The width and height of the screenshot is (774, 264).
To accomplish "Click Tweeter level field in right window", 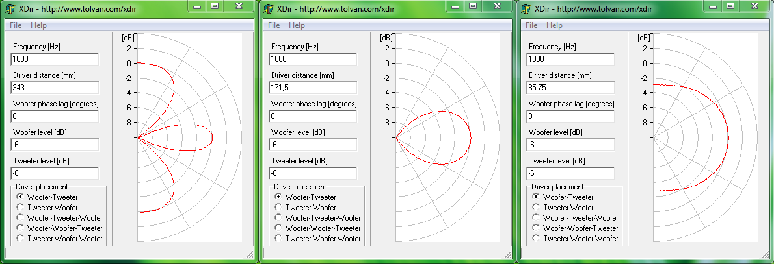I will (x=570, y=173).
